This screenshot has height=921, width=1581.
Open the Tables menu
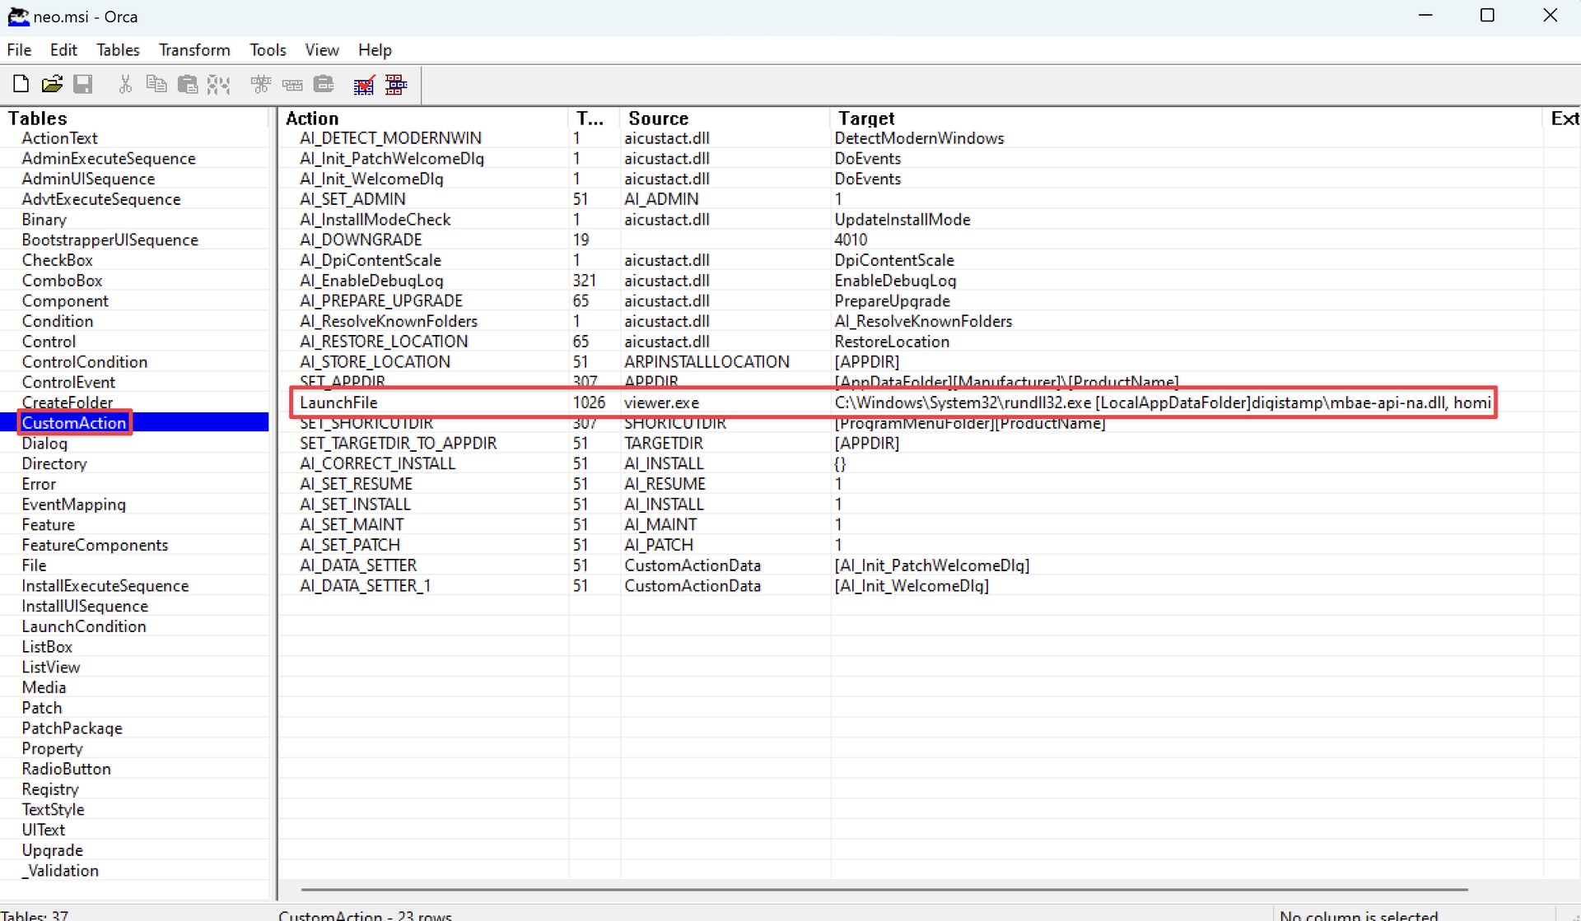118,49
